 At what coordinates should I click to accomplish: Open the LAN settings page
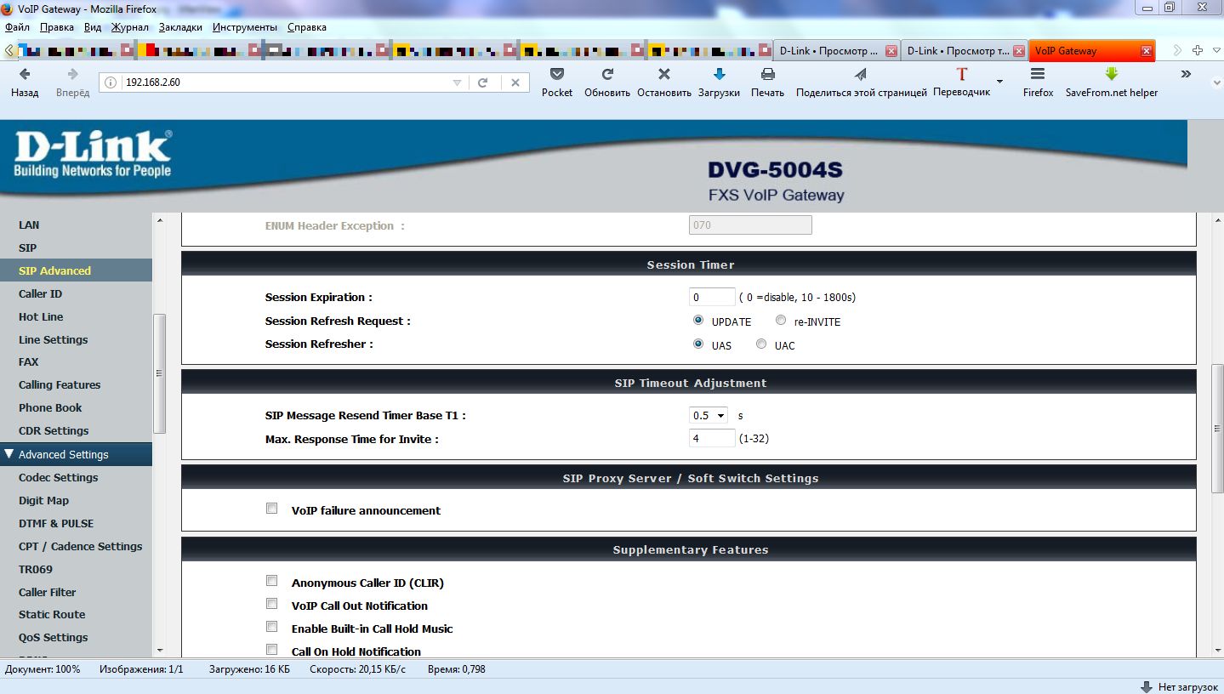[29, 225]
